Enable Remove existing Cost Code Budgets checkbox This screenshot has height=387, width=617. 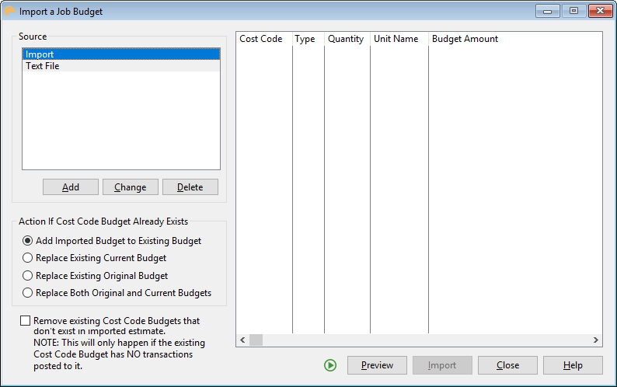click(x=26, y=321)
